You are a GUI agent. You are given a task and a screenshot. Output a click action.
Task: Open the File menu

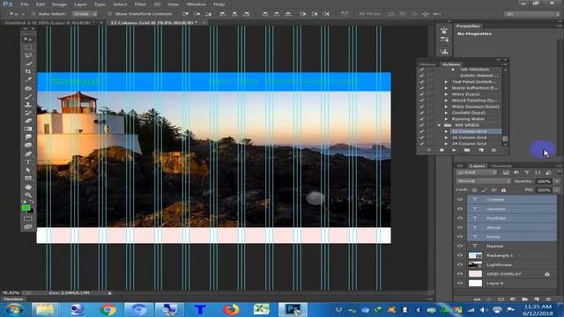coord(25,4)
